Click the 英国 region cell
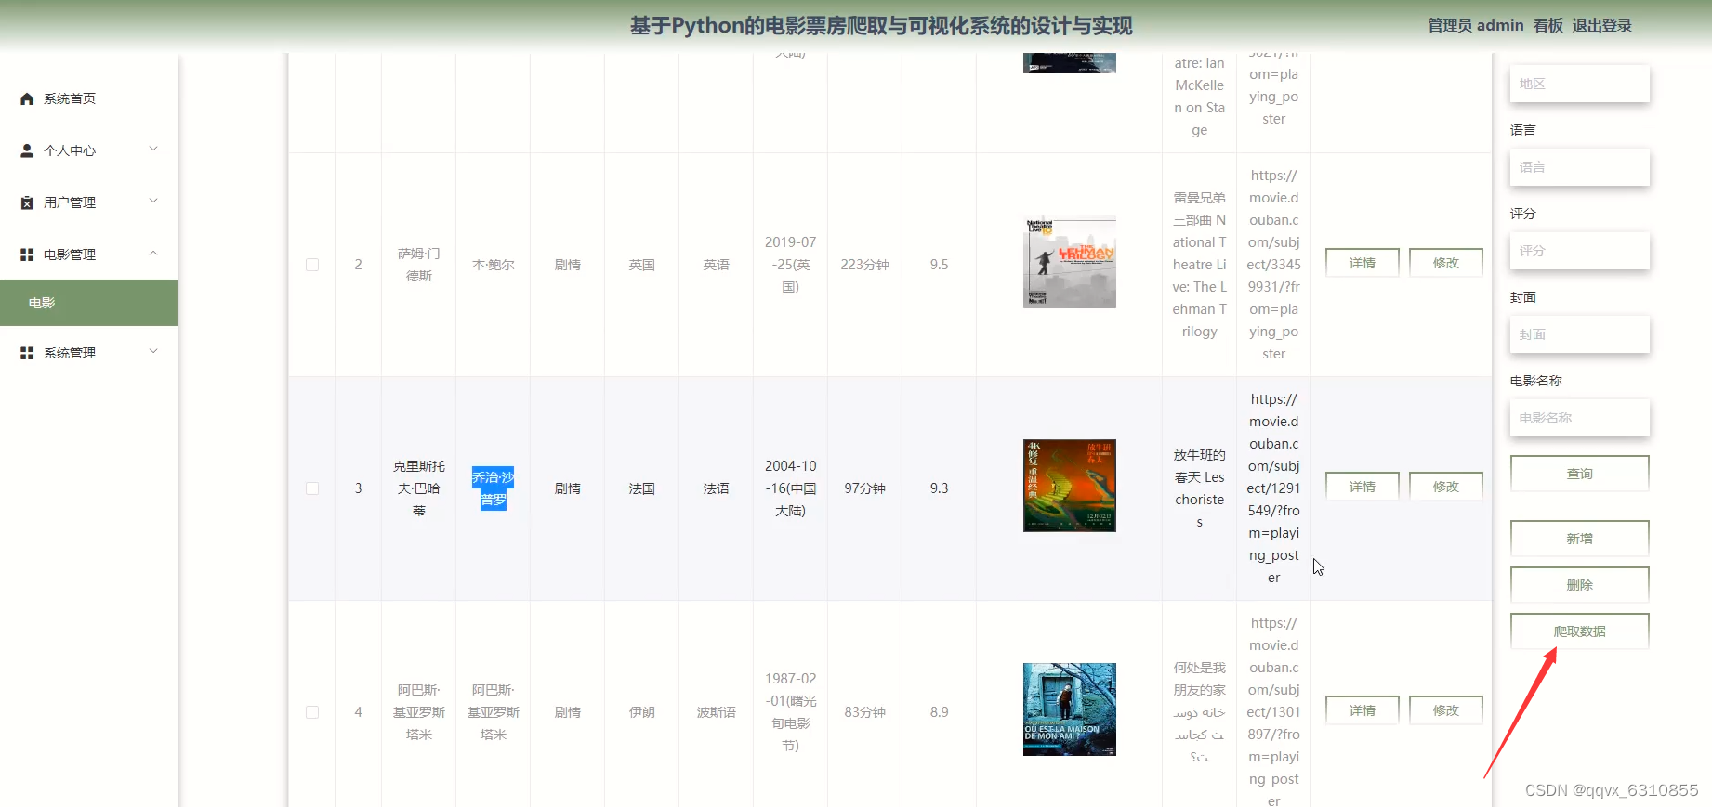Viewport: 1712px width, 807px height. (642, 265)
